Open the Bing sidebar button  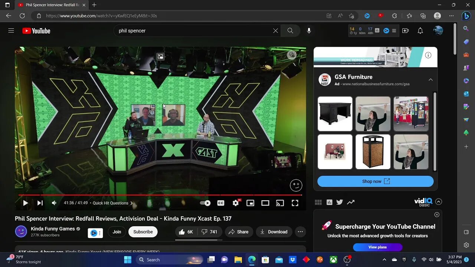pyautogui.click(x=466, y=16)
